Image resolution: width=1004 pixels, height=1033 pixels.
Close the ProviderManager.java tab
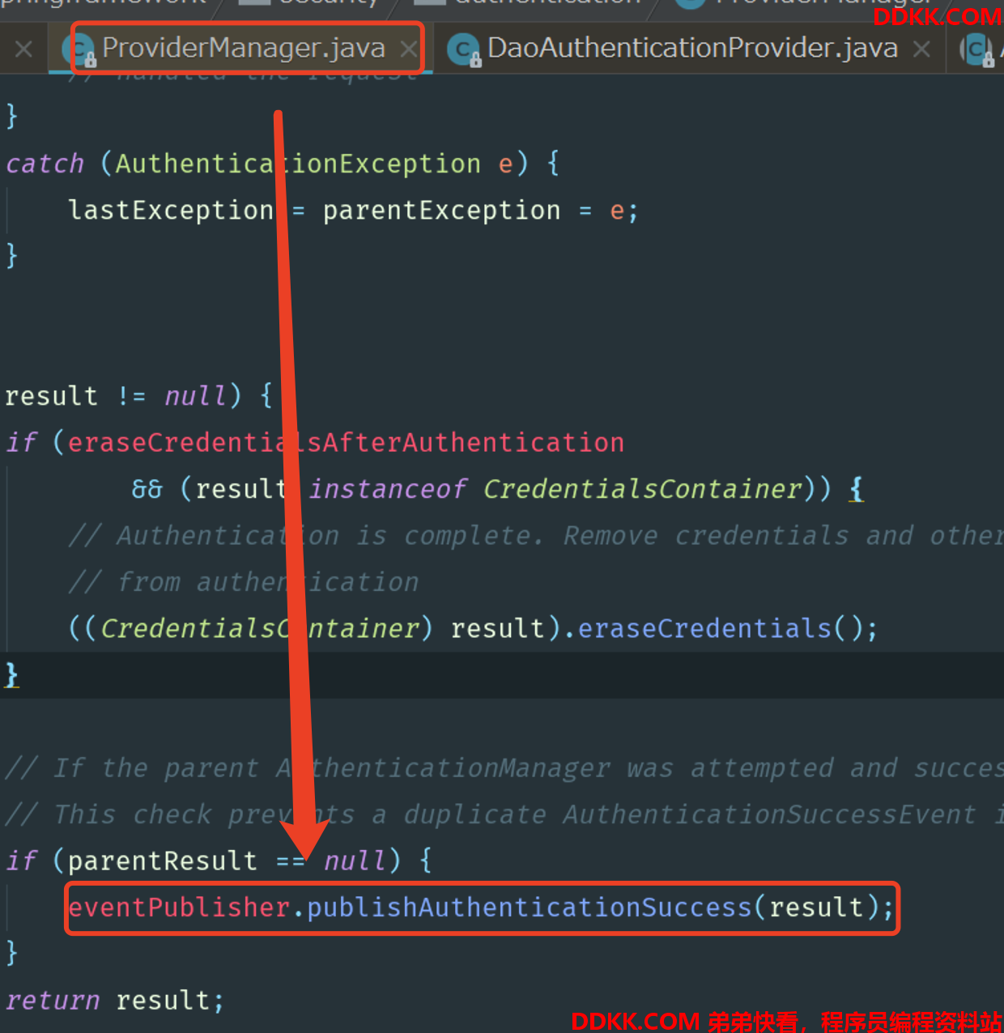tap(409, 49)
